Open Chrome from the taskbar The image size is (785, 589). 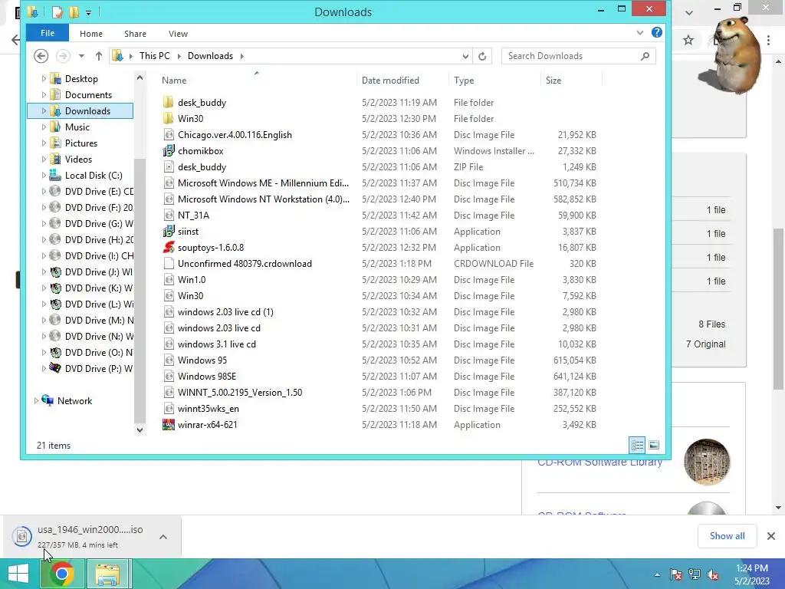[x=62, y=574]
